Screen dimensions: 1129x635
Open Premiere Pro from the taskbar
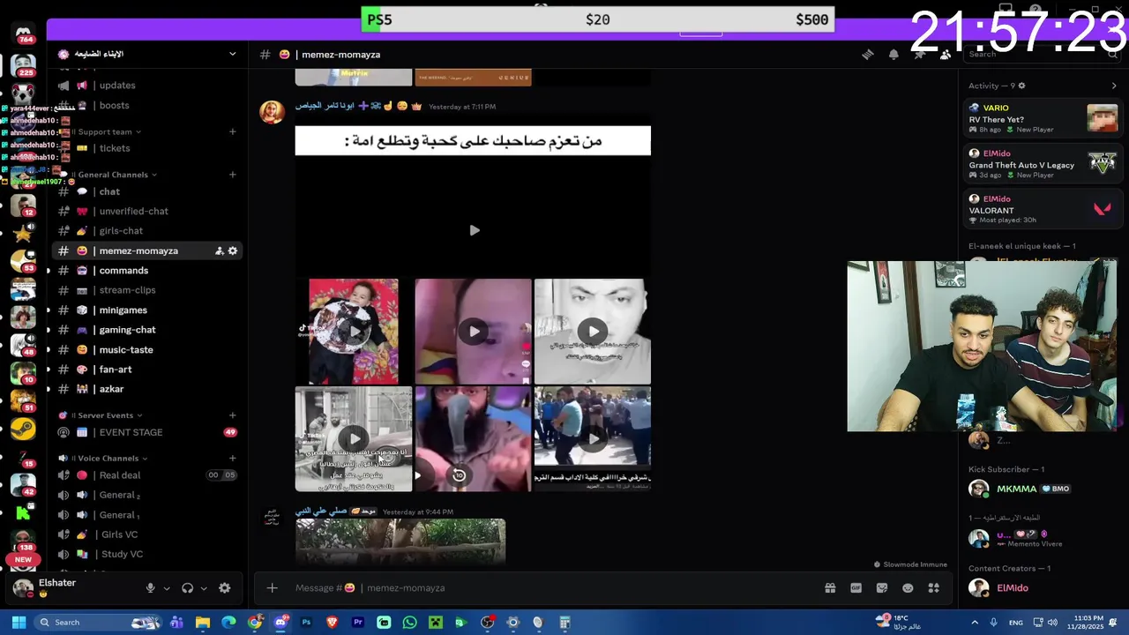358,623
